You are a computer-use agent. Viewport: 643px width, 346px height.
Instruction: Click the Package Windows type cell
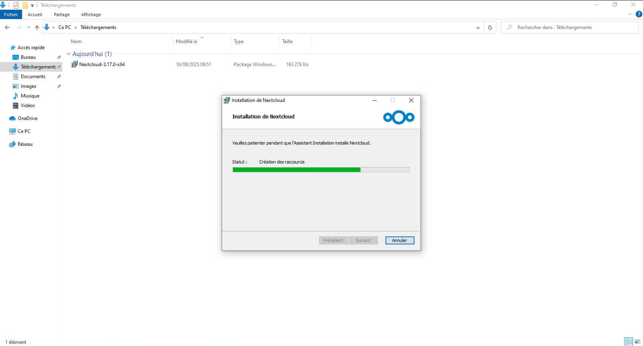(x=254, y=65)
